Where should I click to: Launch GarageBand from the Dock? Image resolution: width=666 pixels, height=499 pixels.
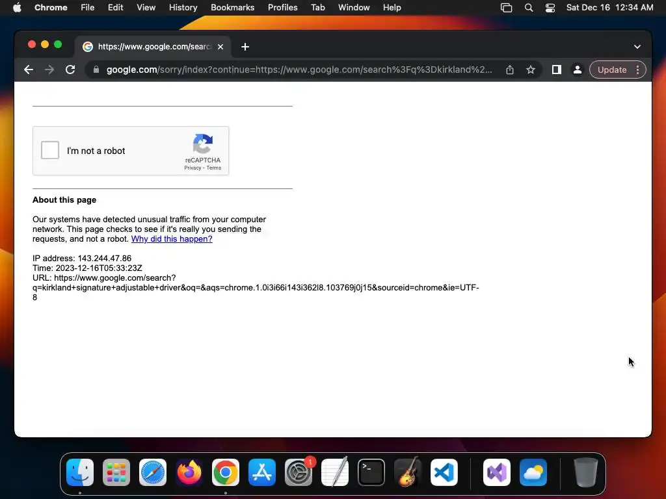point(408,472)
